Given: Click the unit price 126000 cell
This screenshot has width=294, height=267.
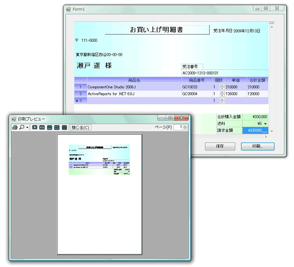Looking at the screenshot, I should click(236, 94).
